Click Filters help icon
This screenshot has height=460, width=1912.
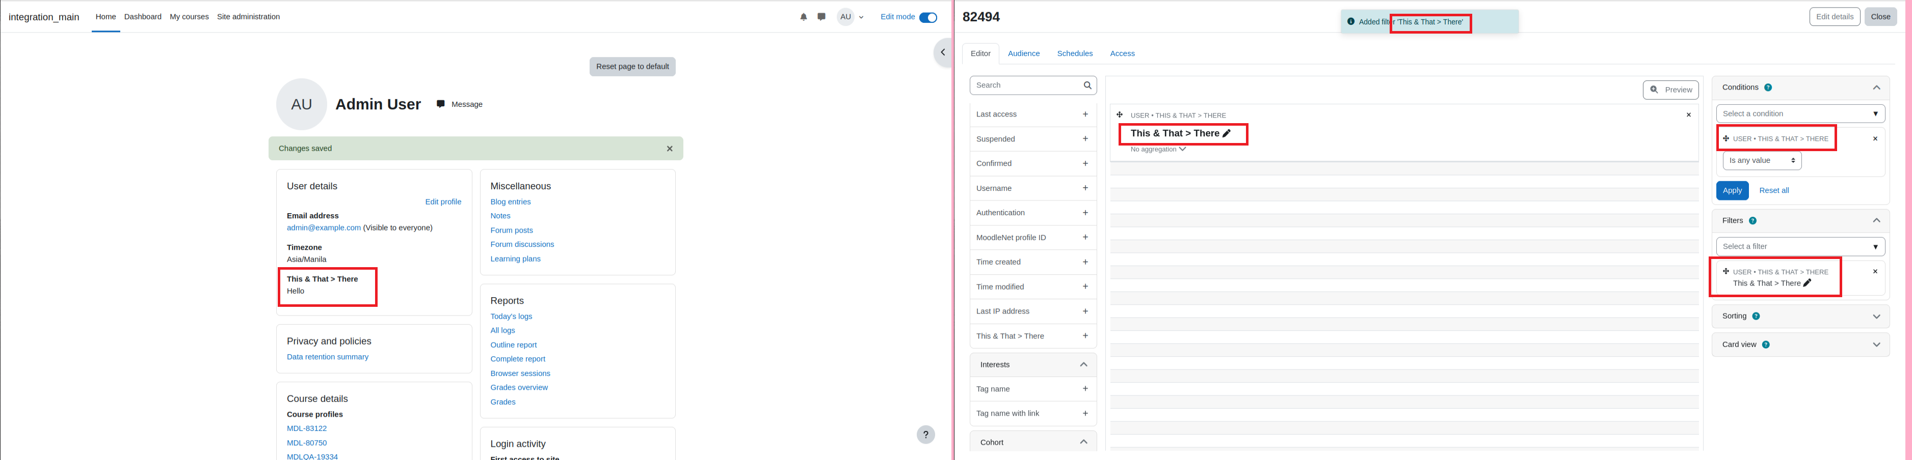pos(1752,221)
